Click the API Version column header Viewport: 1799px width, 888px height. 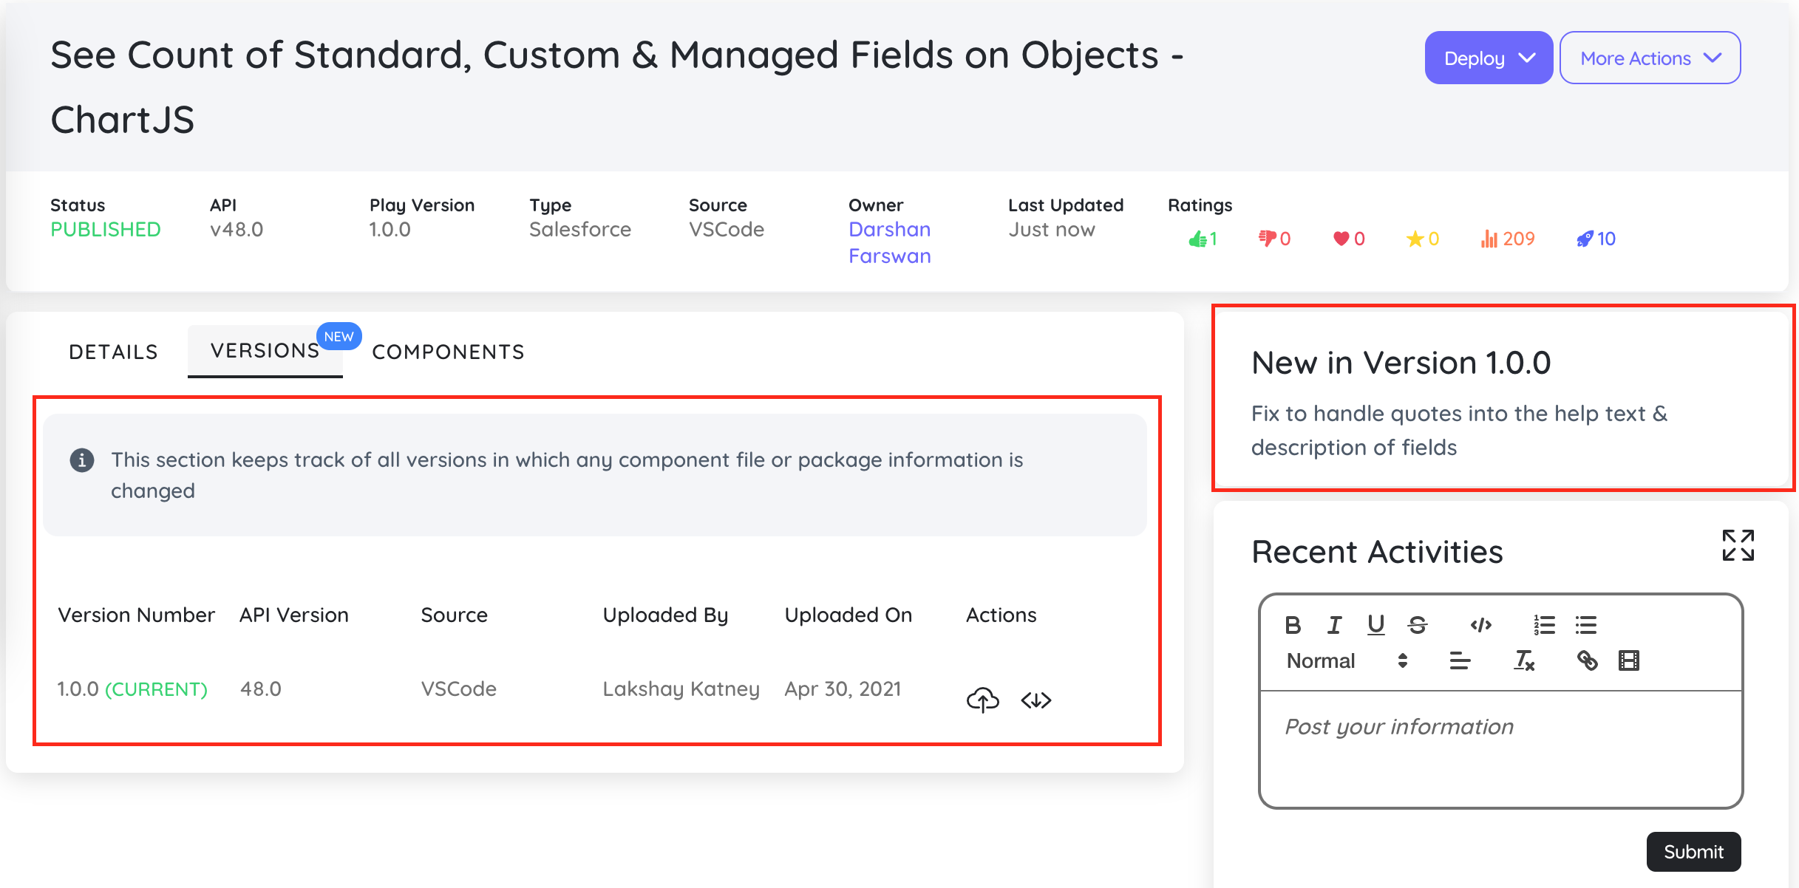pyautogui.click(x=293, y=615)
